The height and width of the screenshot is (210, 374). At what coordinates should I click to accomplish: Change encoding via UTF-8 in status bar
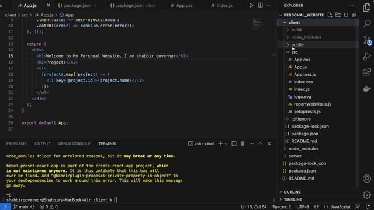pyautogui.click(x=303, y=206)
